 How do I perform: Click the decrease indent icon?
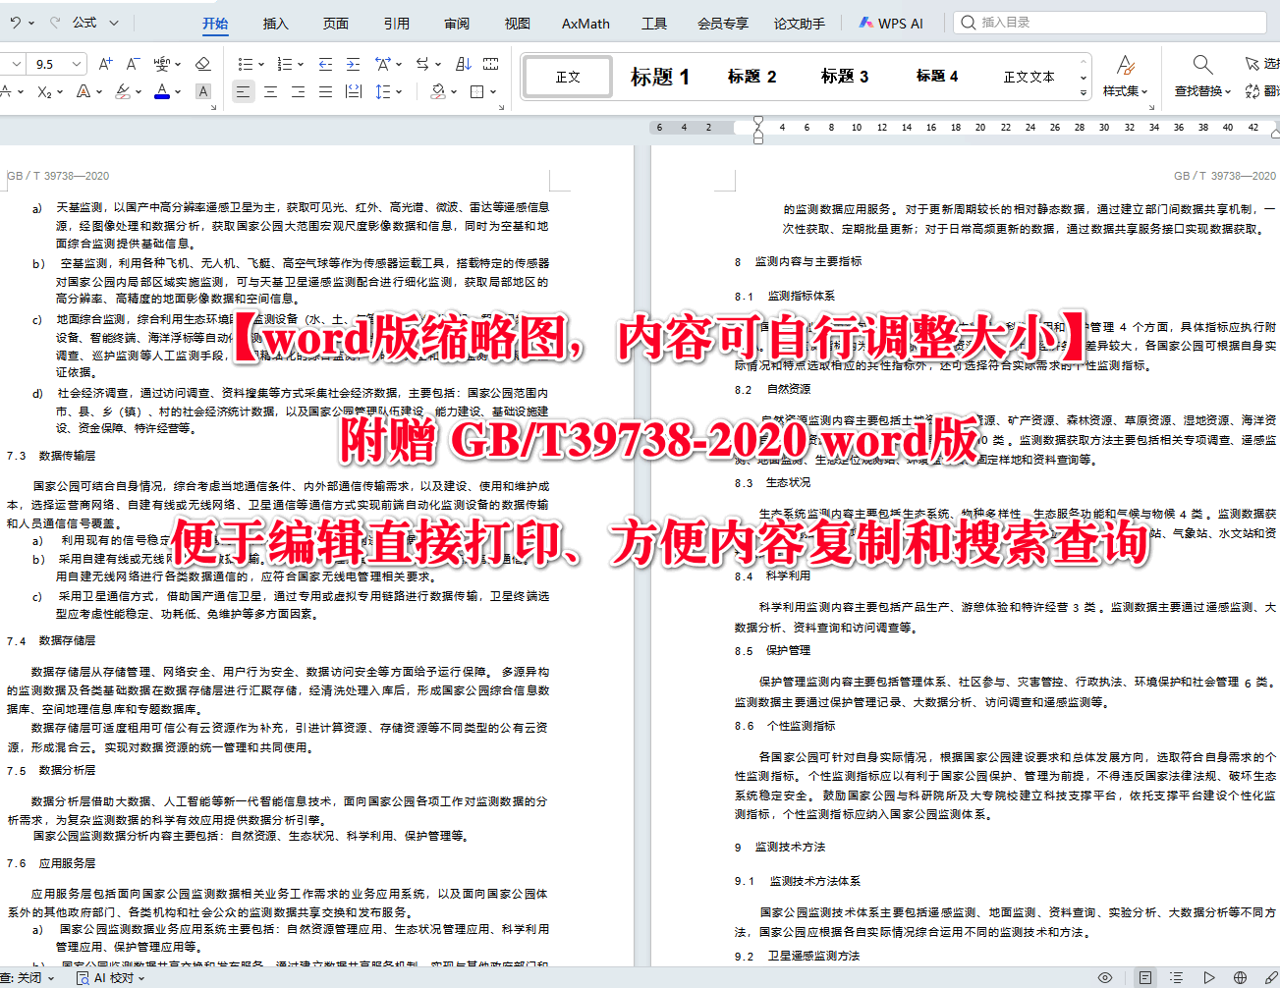point(323,64)
